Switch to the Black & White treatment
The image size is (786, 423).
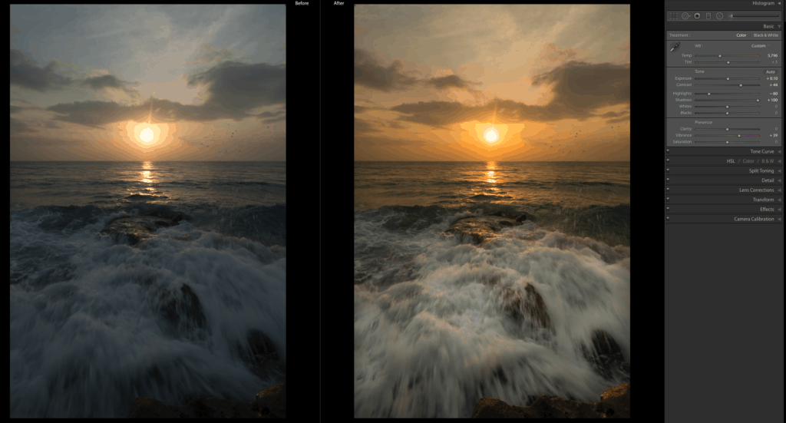tap(765, 35)
